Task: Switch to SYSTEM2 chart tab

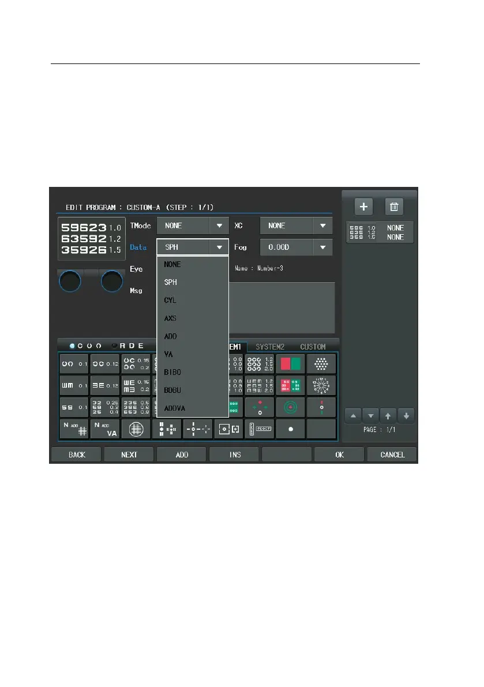Action: point(270,347)
